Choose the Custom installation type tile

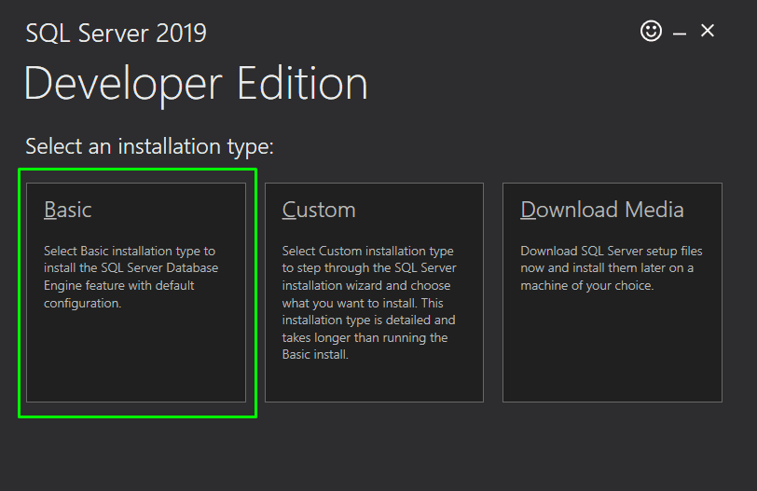tap(374, 292)
